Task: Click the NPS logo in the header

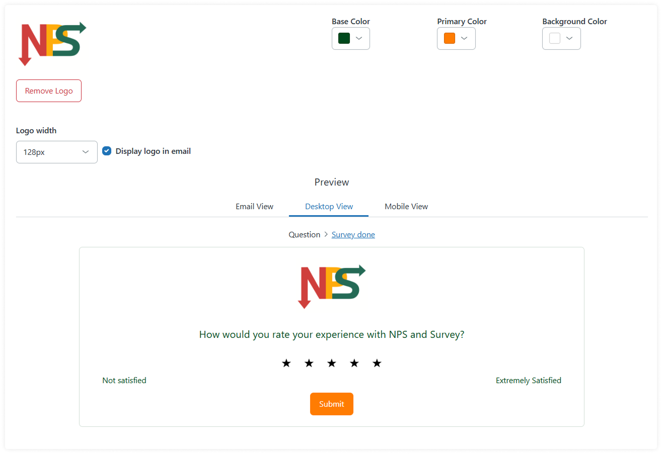Action: [x=52, y=44]
